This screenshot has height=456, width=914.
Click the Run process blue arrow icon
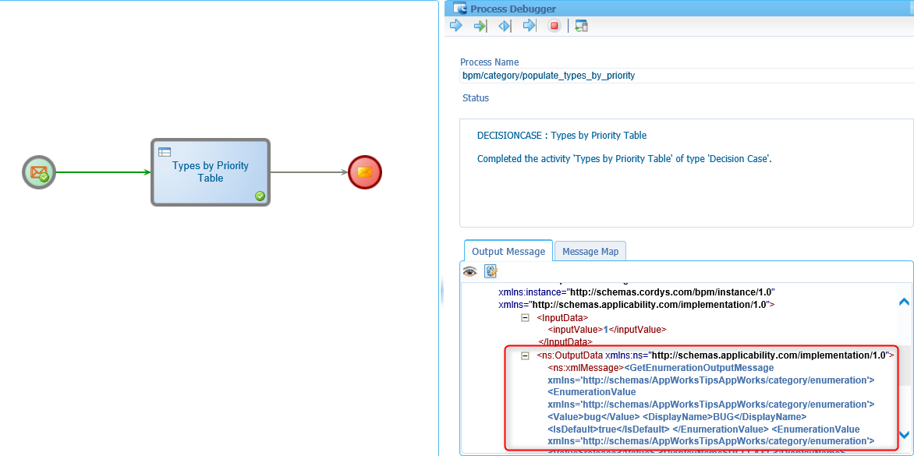coord(456,26)
